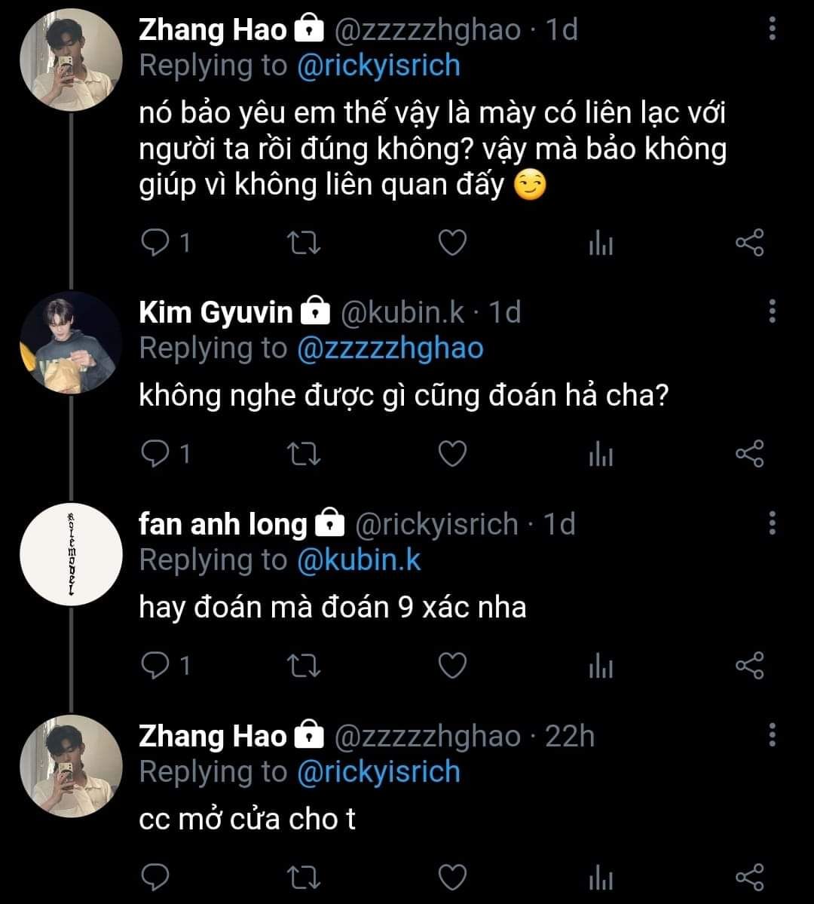View analytics for fan anh long's tweet

(x=600, y=665)
